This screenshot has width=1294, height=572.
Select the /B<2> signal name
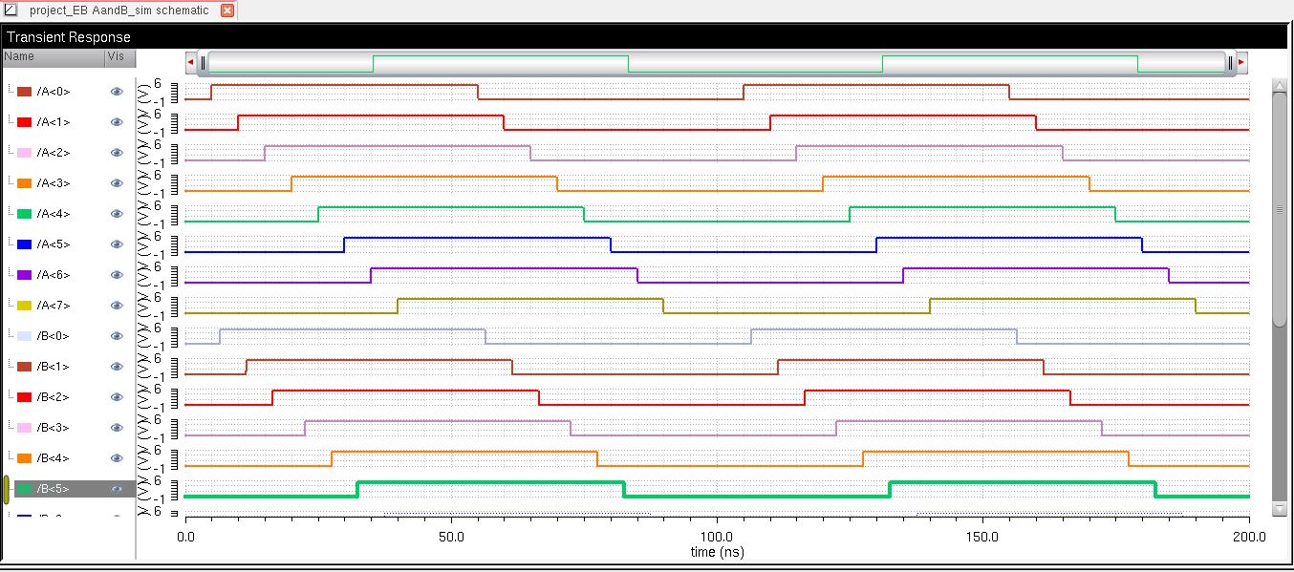click(x=53, y=397)
